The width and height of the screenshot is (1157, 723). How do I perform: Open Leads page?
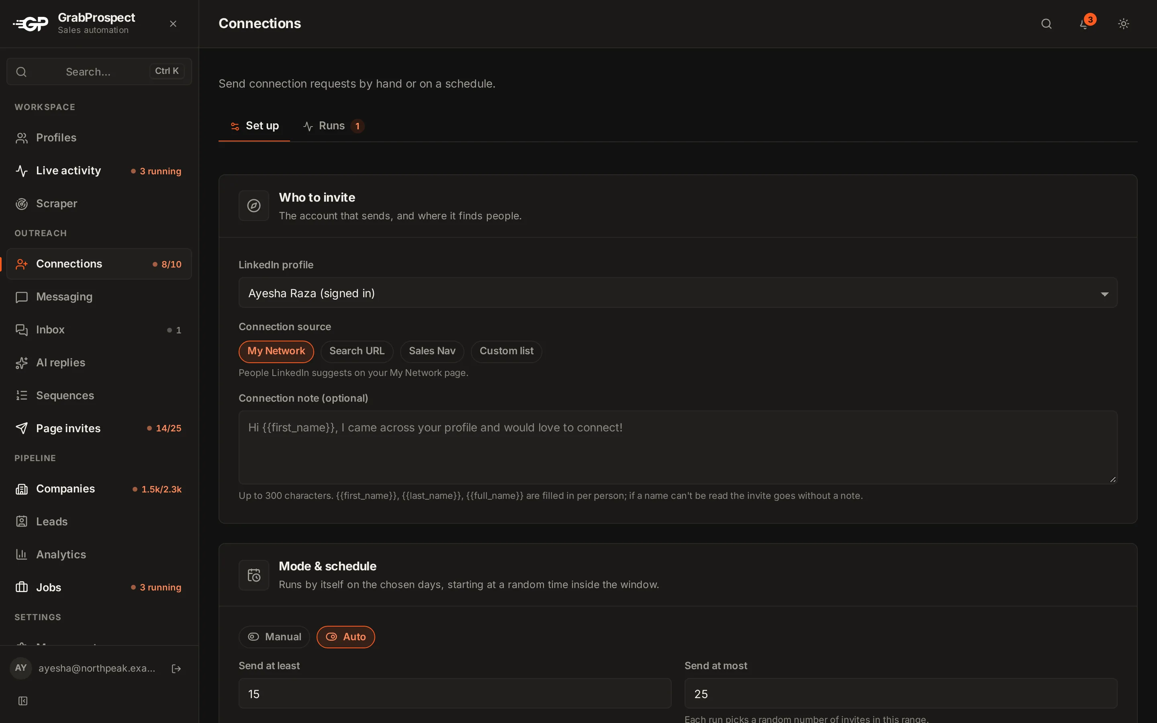99,522
